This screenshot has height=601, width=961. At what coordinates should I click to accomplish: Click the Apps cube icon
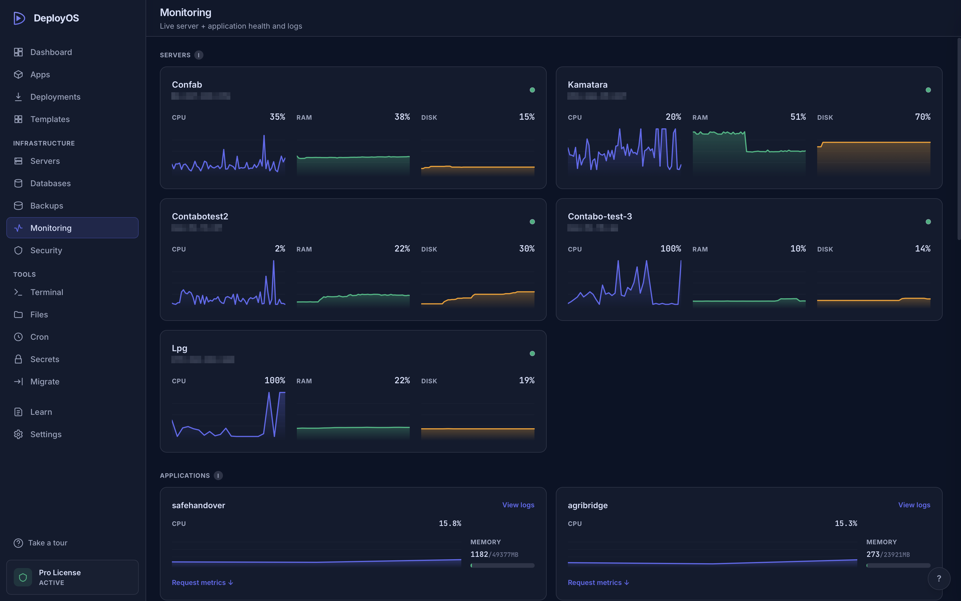click(x=18, y=74)
